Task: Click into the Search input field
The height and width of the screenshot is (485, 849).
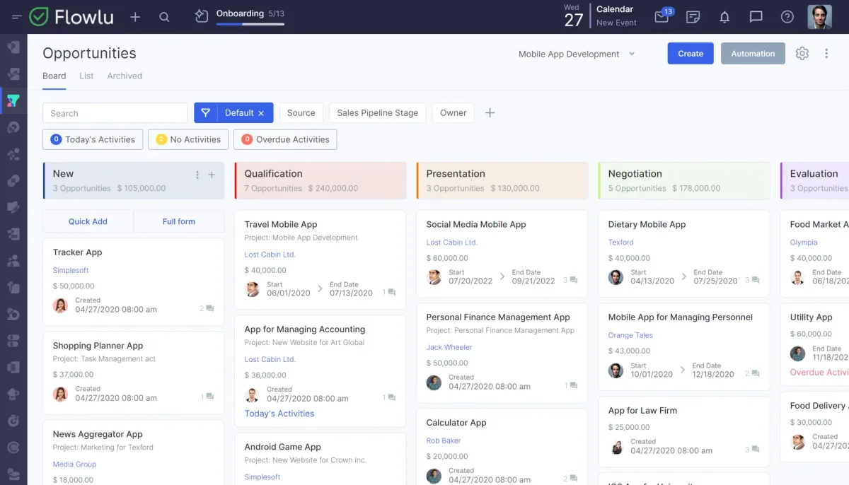Action: click(x=115, y=113)
